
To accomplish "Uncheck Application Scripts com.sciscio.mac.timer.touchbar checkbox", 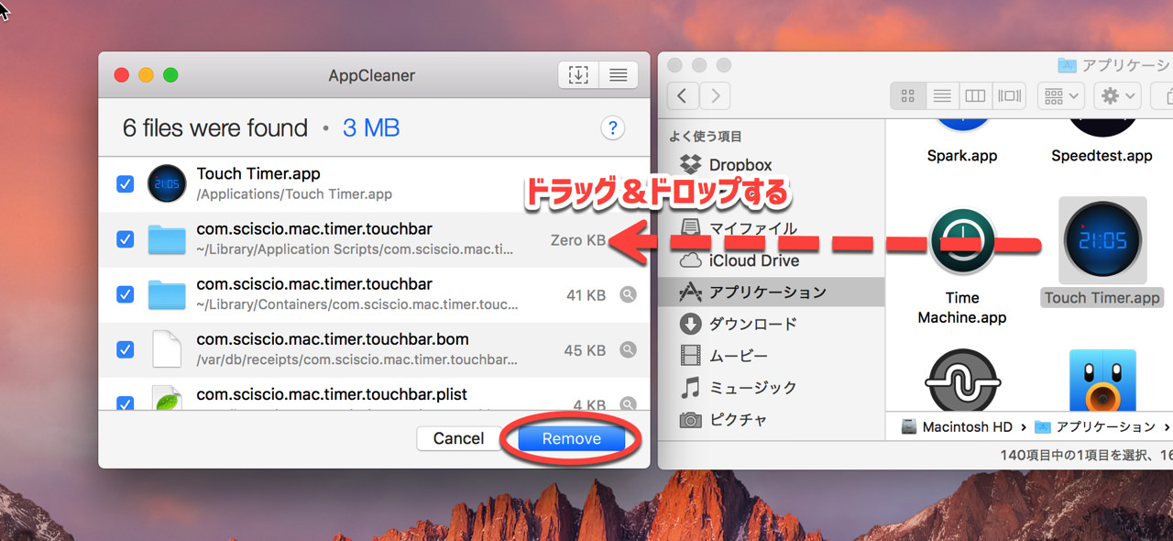I will pos(126,239).
